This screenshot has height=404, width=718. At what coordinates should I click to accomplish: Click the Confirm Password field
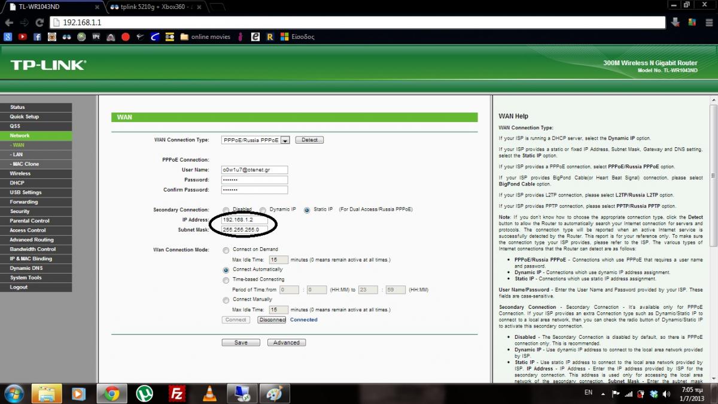point(254,190)
